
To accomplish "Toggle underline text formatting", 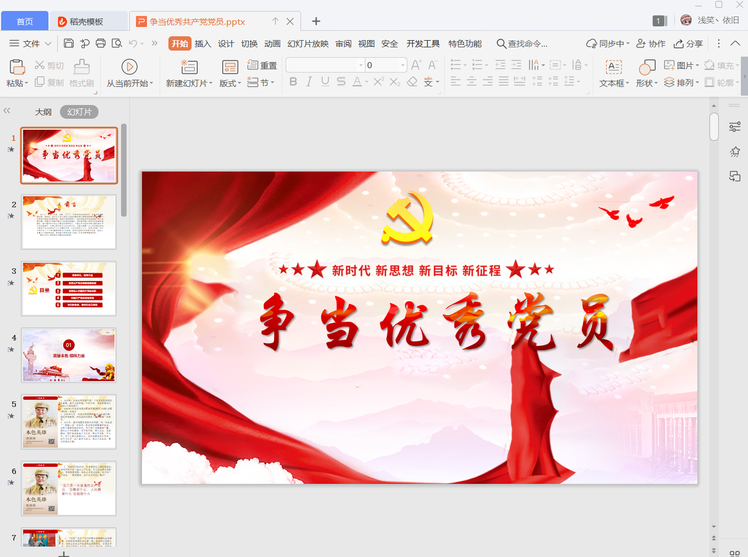I will click(x=325, y=82).
